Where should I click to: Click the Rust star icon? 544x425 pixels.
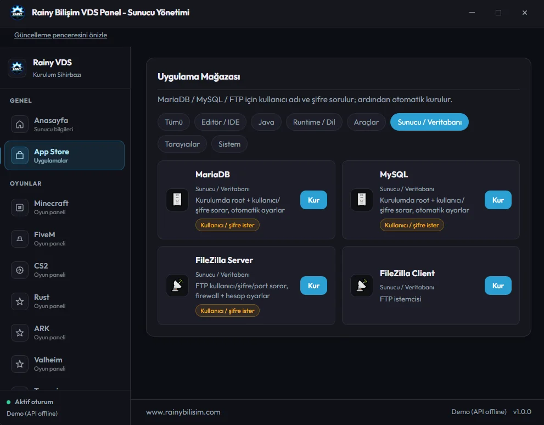point(20,301)
